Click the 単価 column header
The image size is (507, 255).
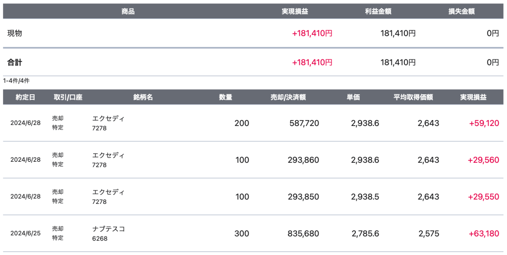pyautogui.click(x=353, y=97)
